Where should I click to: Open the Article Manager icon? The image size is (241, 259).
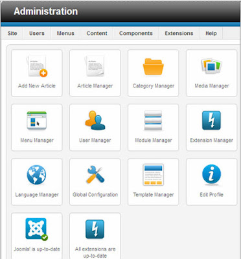point(95,66)
